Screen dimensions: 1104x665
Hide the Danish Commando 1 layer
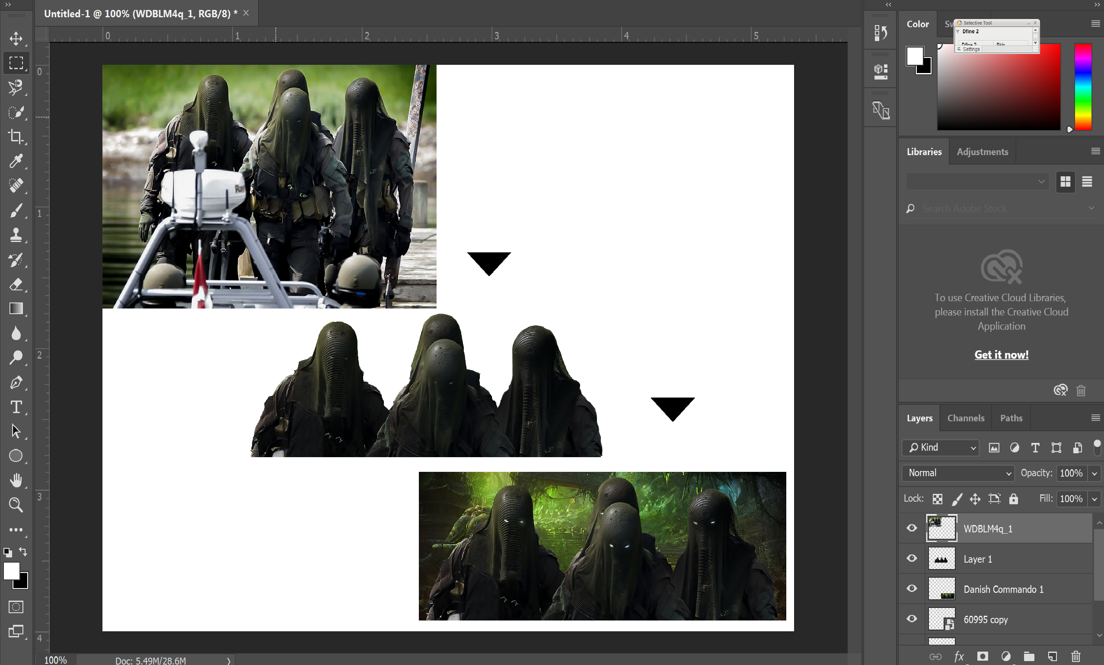click(911, 589)
